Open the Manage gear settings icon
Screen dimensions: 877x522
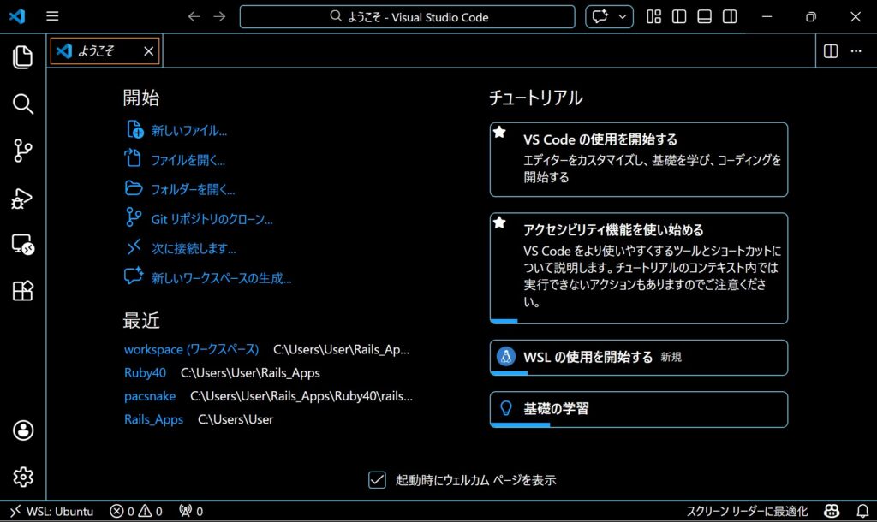click(x=23, y=477)
